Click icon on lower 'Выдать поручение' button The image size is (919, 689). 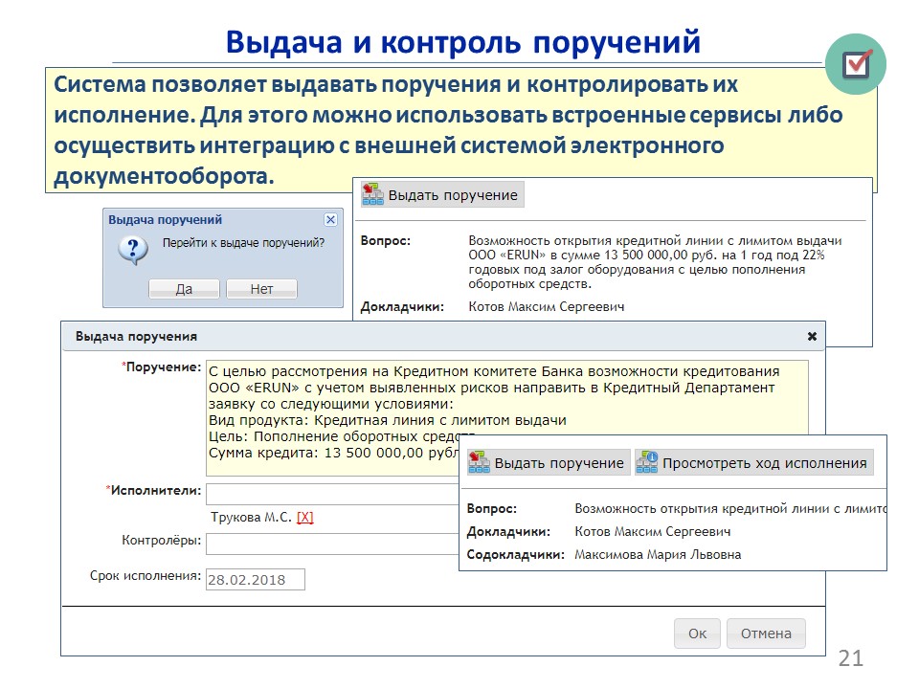click(x=479, y=463)
